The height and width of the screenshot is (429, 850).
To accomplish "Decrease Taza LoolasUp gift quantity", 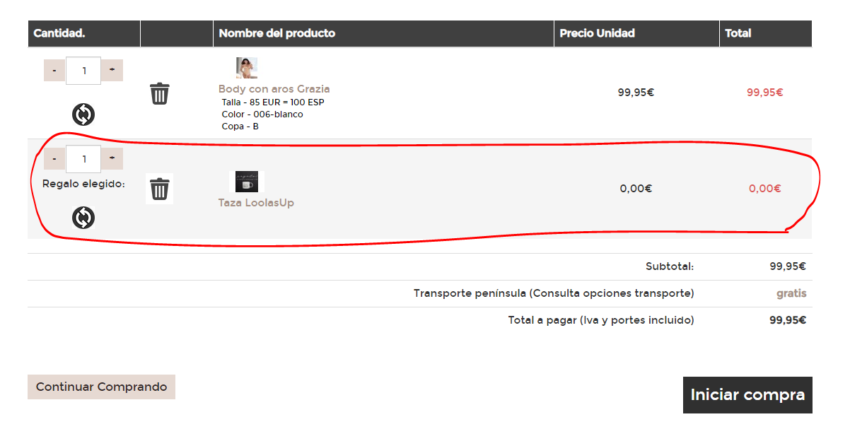I will click(54, 159).
